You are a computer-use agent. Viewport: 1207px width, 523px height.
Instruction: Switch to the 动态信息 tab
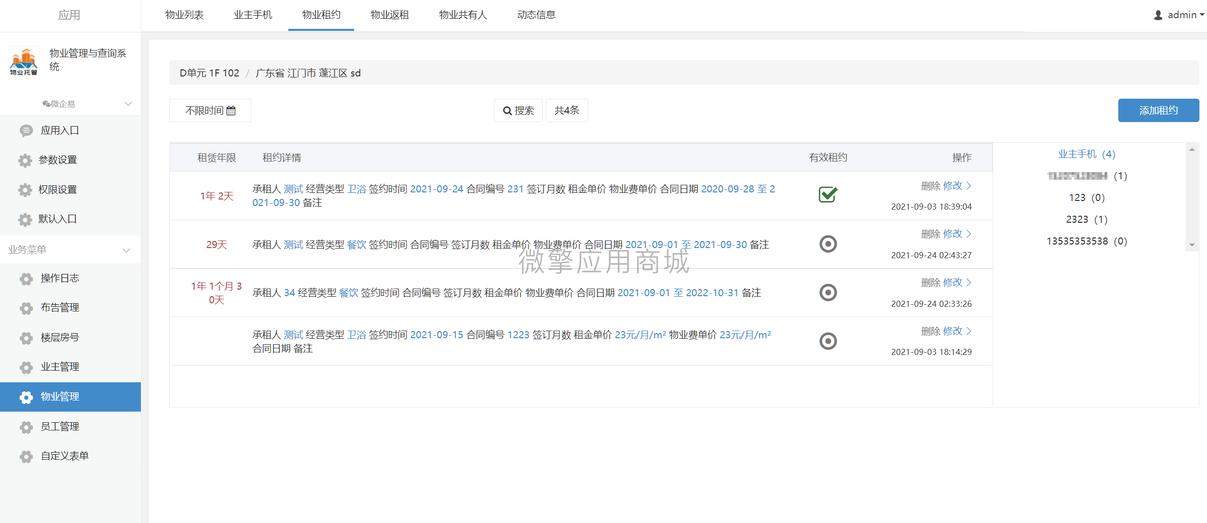537,15
